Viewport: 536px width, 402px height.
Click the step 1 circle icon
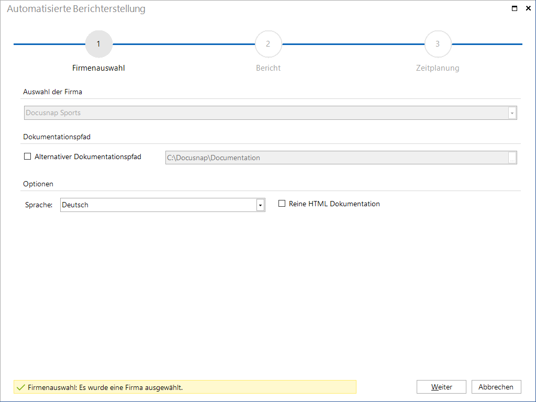pyautogui.click(x=98, y=44)
